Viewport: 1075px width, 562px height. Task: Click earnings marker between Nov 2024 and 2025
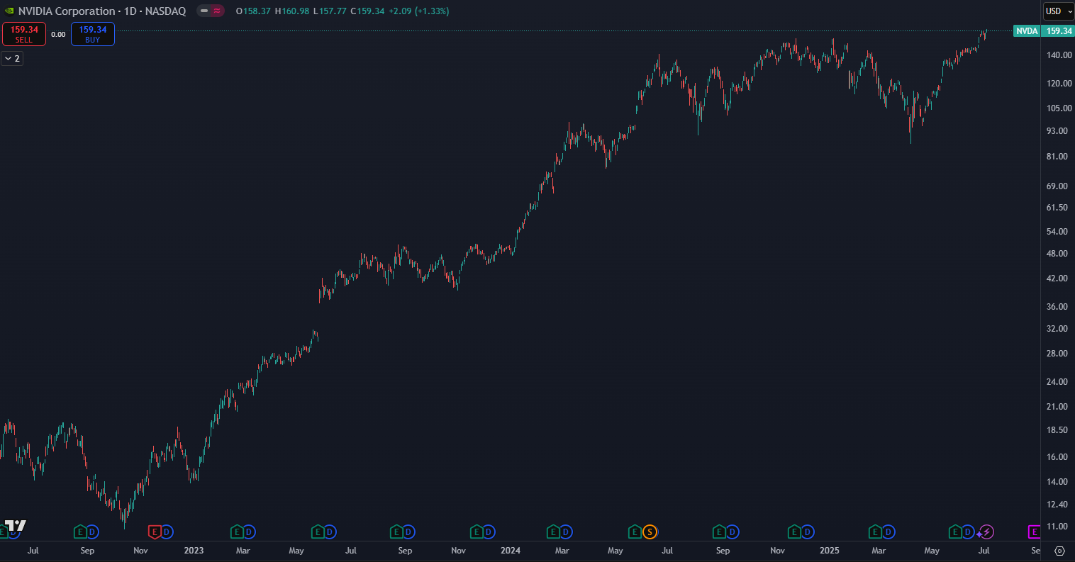coord(796,532)
